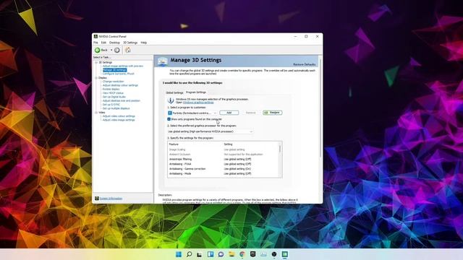Click the Restore Defaults link
The height and width of the screenshot is (260, 463).
pos(305,64)
